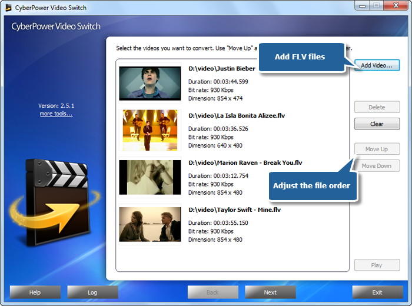Click the Move Up button
This screenshot has height=306, width=412.
[x=377, y=149]
